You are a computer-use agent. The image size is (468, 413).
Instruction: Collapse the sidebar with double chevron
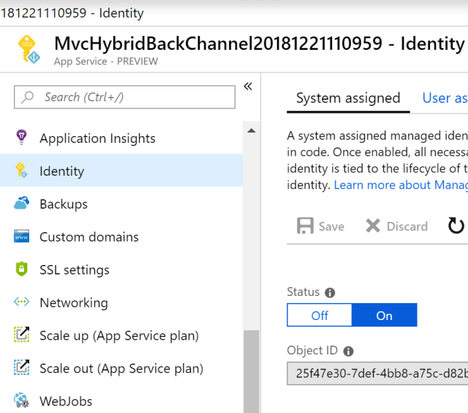[248, 86]
